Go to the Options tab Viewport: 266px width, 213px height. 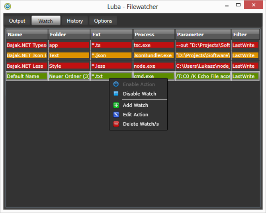[103, 21]
